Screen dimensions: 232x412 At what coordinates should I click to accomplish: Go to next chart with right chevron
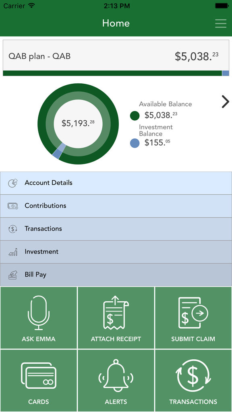point(225,102)
